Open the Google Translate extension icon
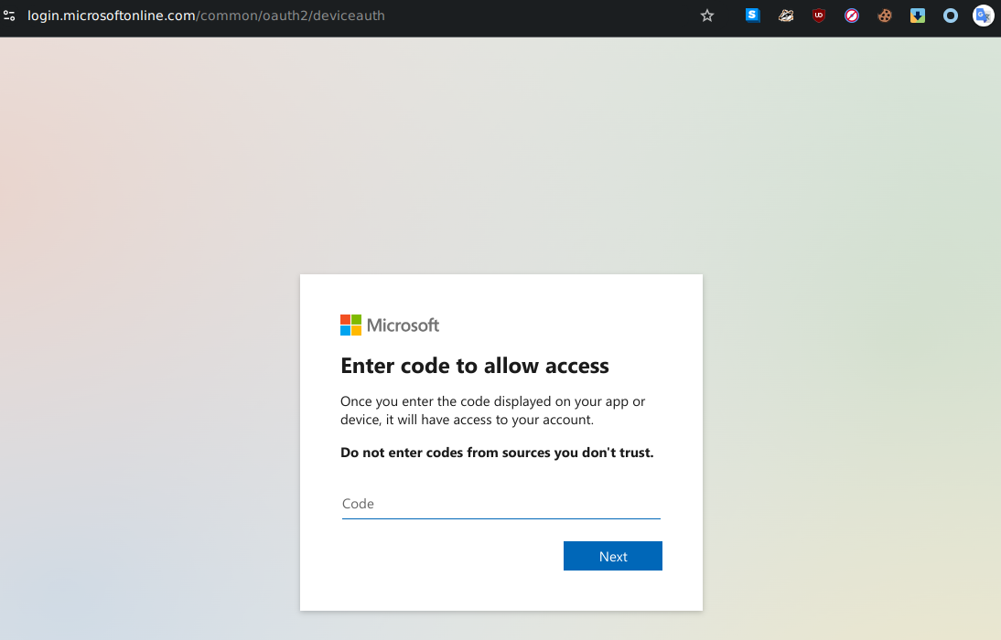This screenshot has height=640, width=1001. (x=983, y=16)
